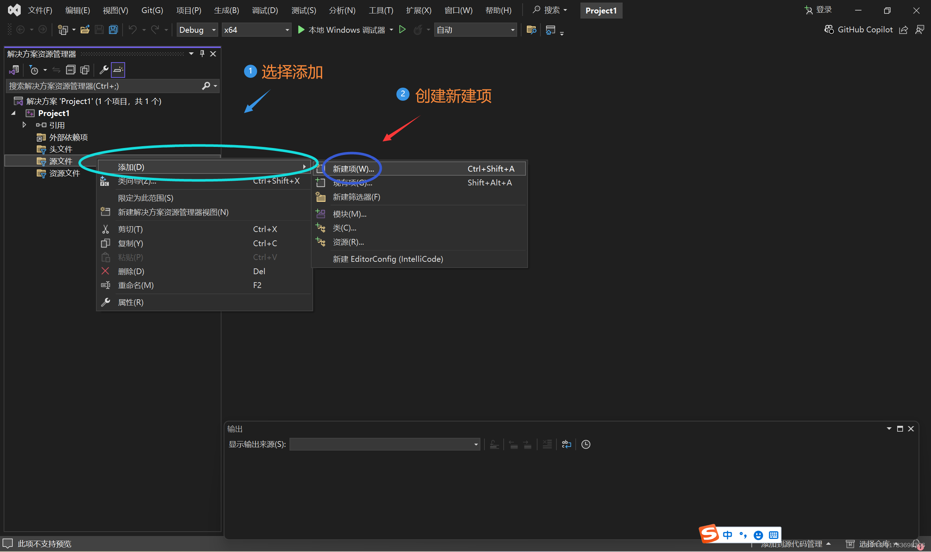Select 头文件 folder in tree
This screenshot has width=931, height=552.
pos(60,149)
